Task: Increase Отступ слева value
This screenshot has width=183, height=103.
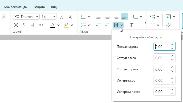Action: (x=172, y=56)
